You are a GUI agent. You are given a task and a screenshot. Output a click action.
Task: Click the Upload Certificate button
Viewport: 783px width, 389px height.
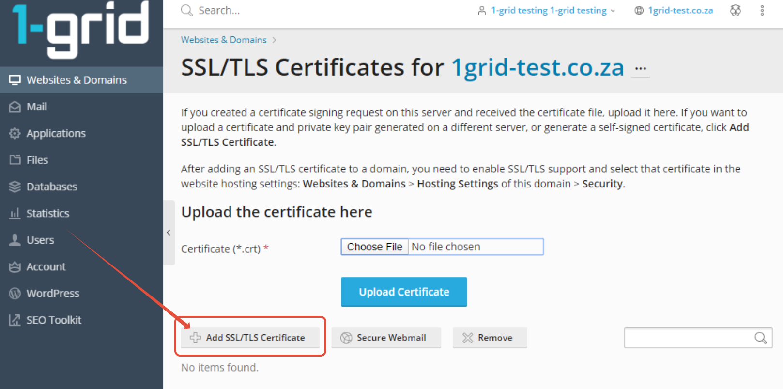tap(404, 292)
